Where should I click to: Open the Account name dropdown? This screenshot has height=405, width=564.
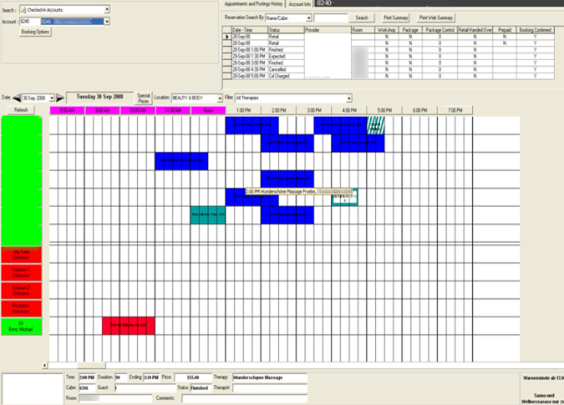(107, 22)
